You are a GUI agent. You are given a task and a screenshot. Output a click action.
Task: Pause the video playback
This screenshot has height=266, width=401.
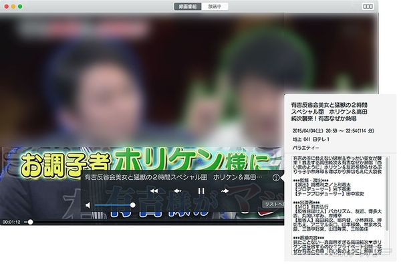(x=201, y=190)
